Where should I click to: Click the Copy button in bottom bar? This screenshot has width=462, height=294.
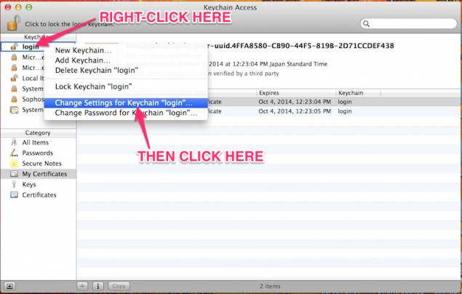pyautogui.click(x=119, y=286)
